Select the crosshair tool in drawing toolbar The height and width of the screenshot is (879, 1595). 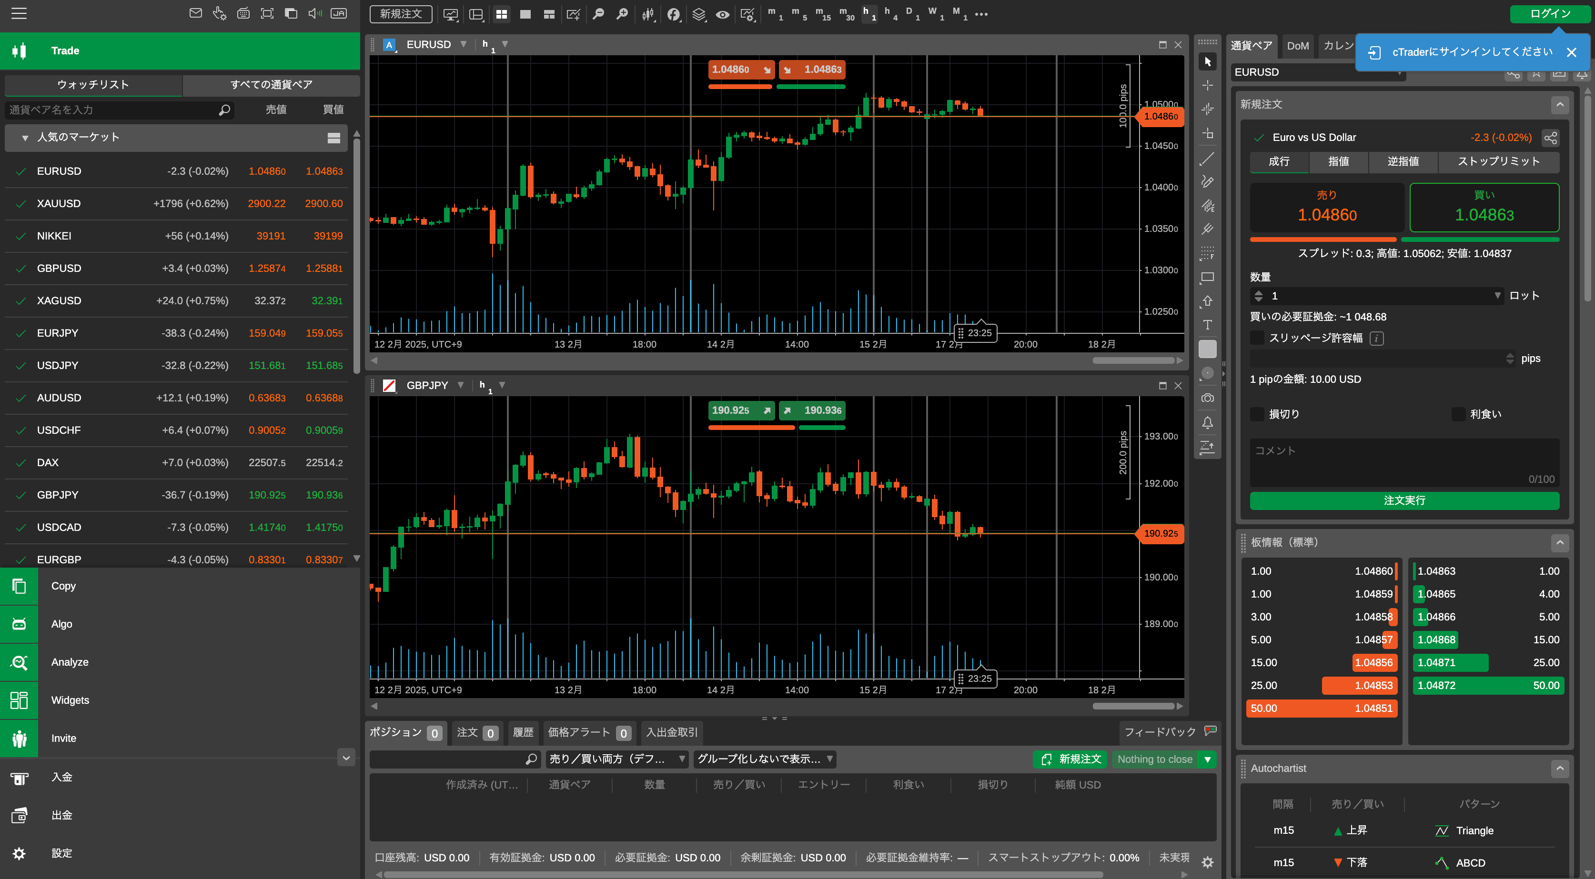click(x=1207, y=85)
